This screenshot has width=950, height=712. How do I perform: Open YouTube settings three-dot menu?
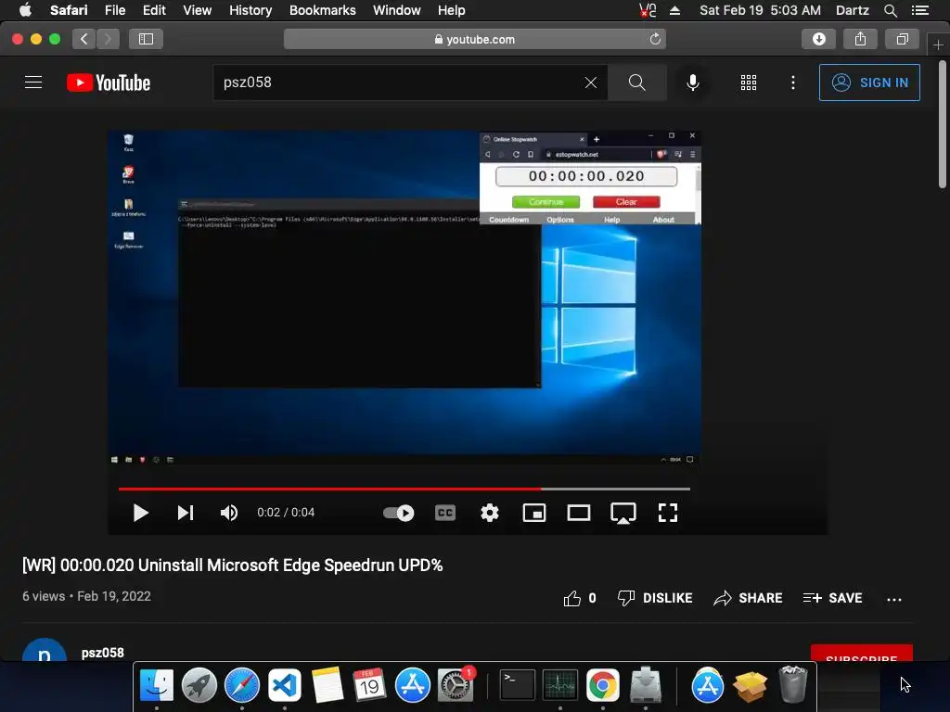coord(793,83)
